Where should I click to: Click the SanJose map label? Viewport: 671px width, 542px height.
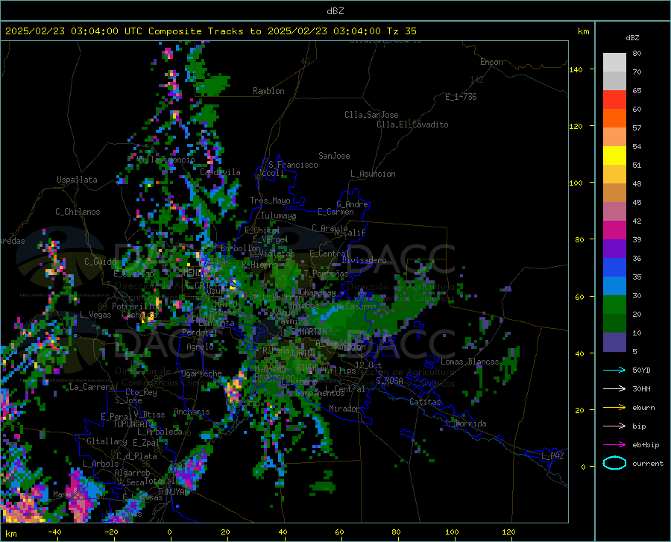pyautogui.click(x=334, y=156)
